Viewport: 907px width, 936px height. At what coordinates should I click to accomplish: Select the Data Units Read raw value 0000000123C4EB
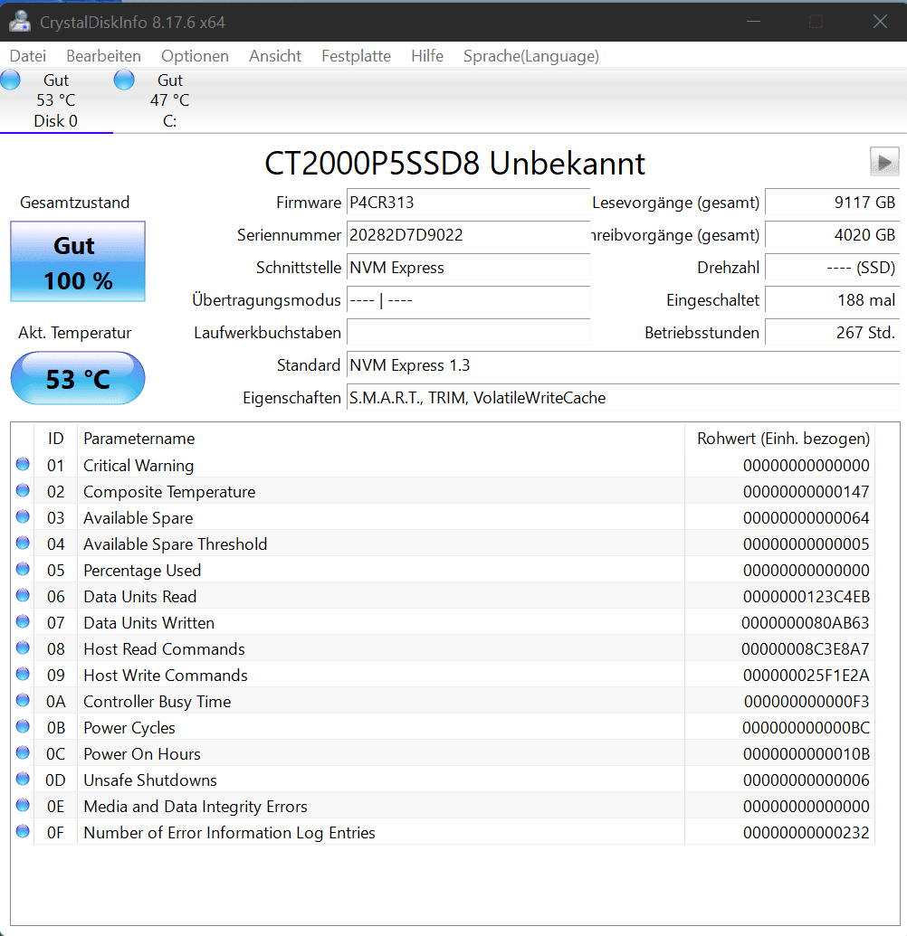(x=806, y=597)
